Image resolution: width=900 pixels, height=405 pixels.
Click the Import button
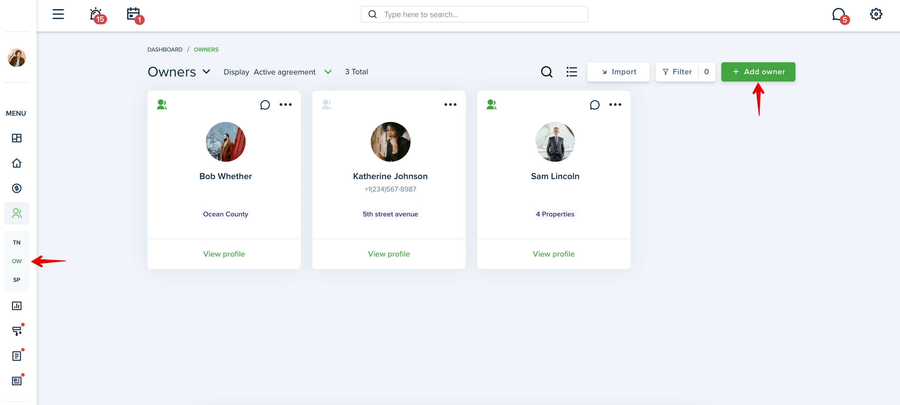[618, 72]
